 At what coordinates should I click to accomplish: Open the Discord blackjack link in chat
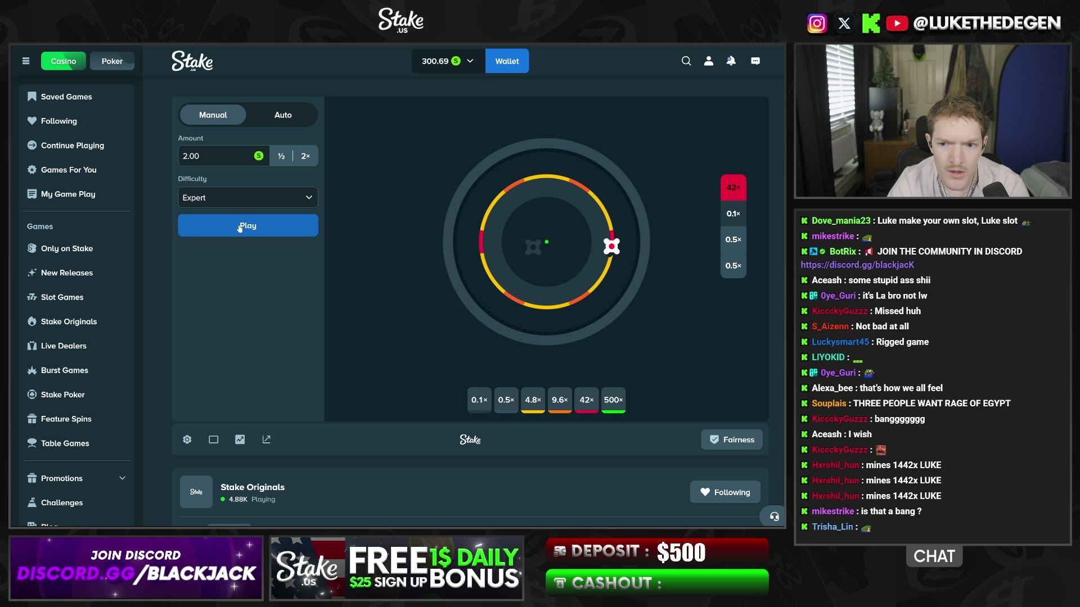tap(857, 265)
